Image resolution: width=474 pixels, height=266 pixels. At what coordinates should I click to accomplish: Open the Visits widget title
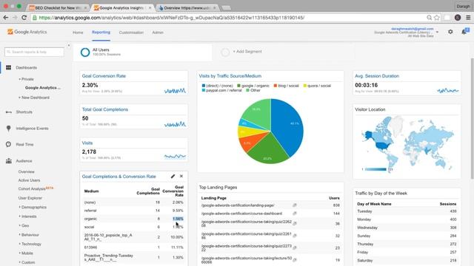[x=87, y=143]
